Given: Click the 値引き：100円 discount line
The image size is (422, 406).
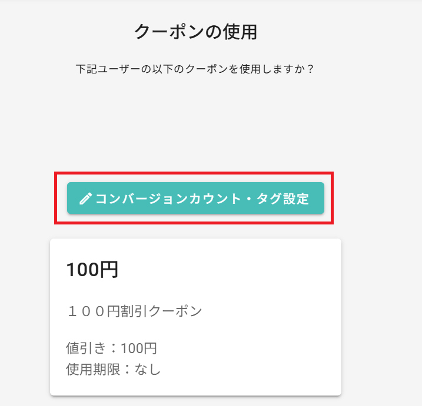Looking at the screenshot, I should (x=111, y=348).
